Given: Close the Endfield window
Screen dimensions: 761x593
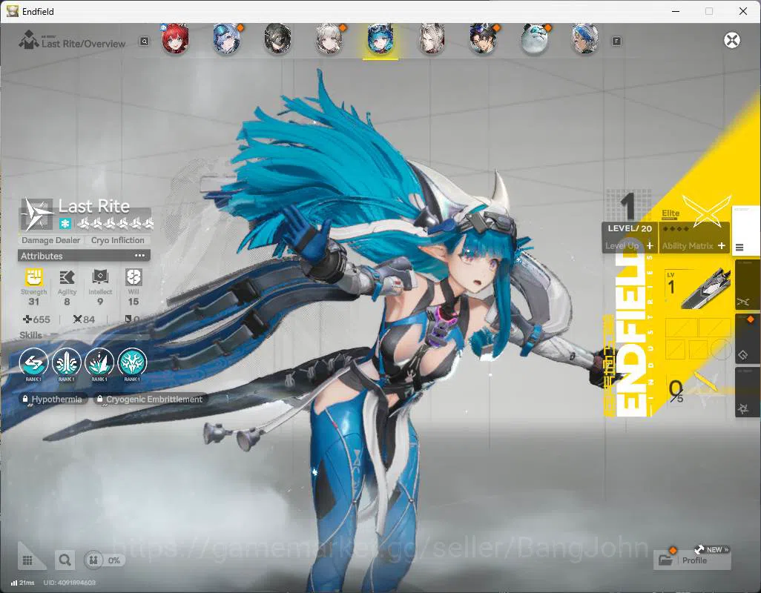Looking at the screenshot, I should coord(743,11).
